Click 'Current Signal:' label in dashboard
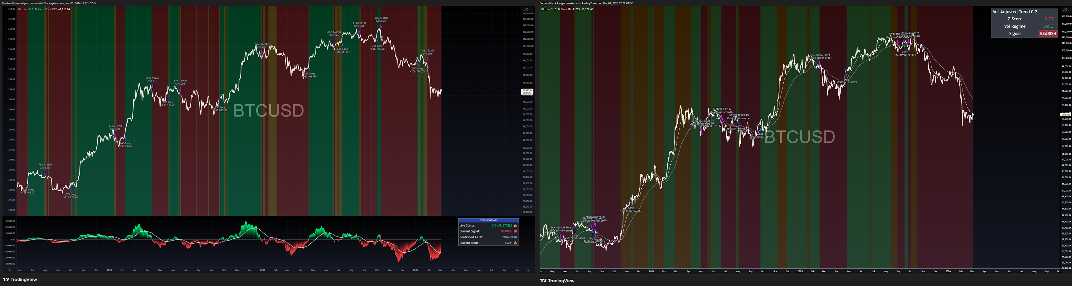1072x286 pixels. 469,231
